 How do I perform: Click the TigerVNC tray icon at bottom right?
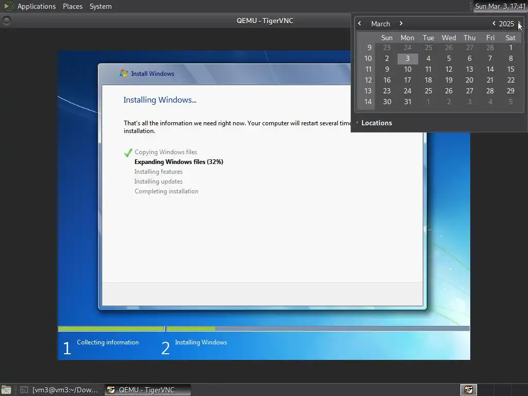pos(468,390)
